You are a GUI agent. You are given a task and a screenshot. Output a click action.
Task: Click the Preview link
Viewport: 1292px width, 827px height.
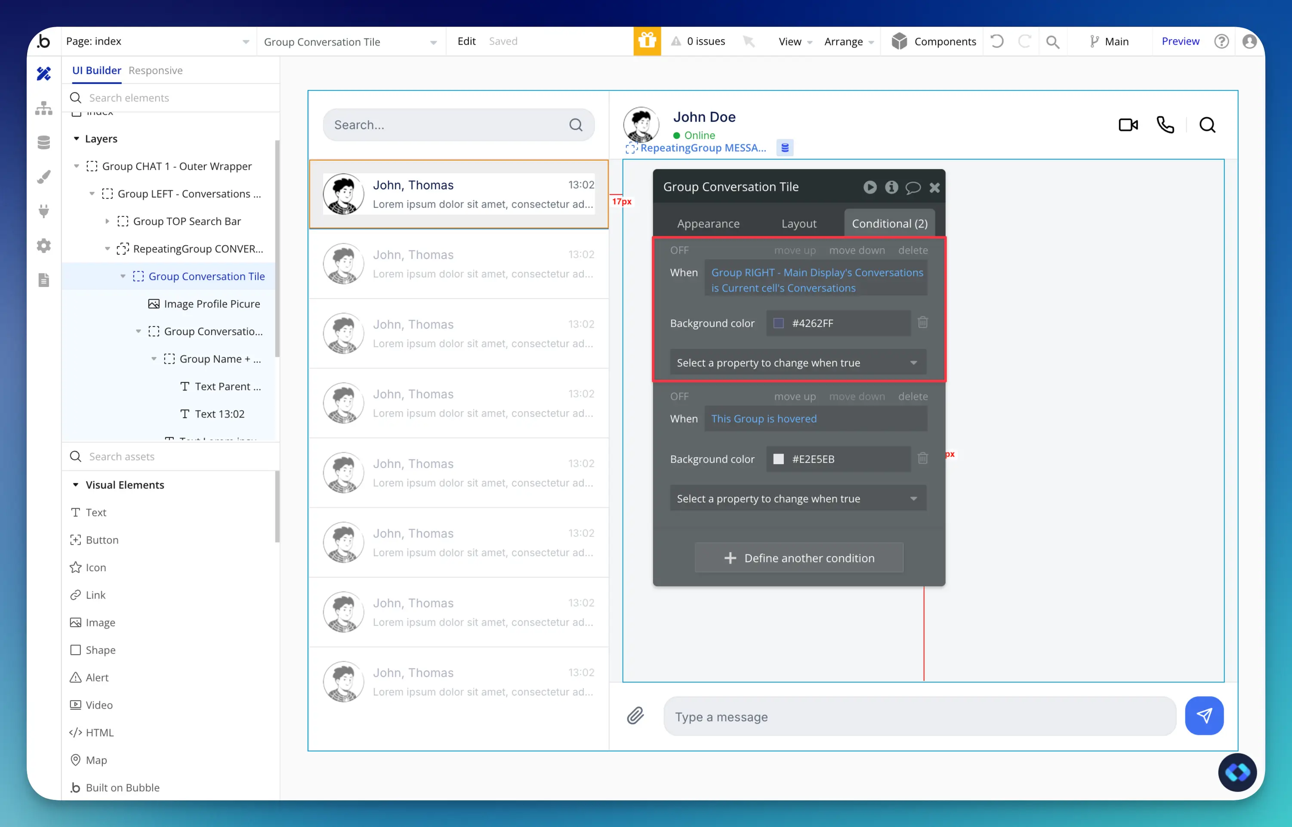click(x=1180, y=41)
